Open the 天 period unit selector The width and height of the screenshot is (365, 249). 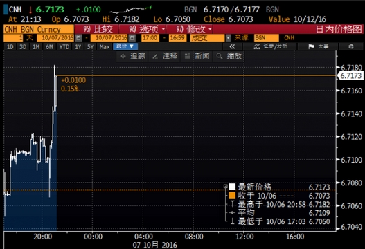point(30,37)
